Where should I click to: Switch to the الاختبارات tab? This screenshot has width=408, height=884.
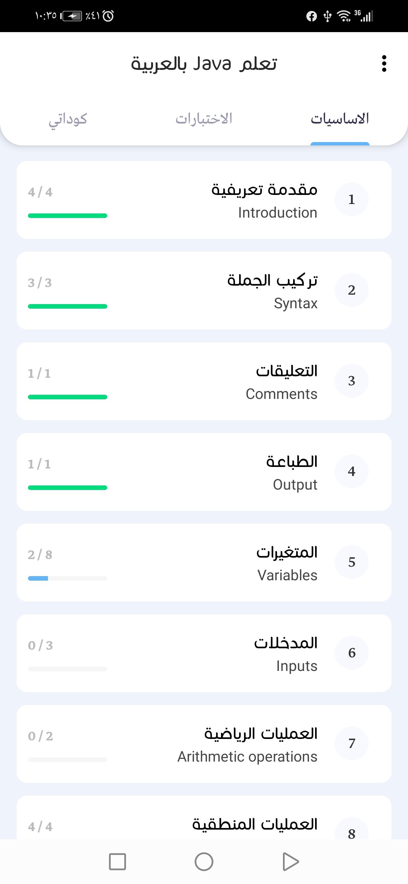pyautogui.click(x=204, y=119)
